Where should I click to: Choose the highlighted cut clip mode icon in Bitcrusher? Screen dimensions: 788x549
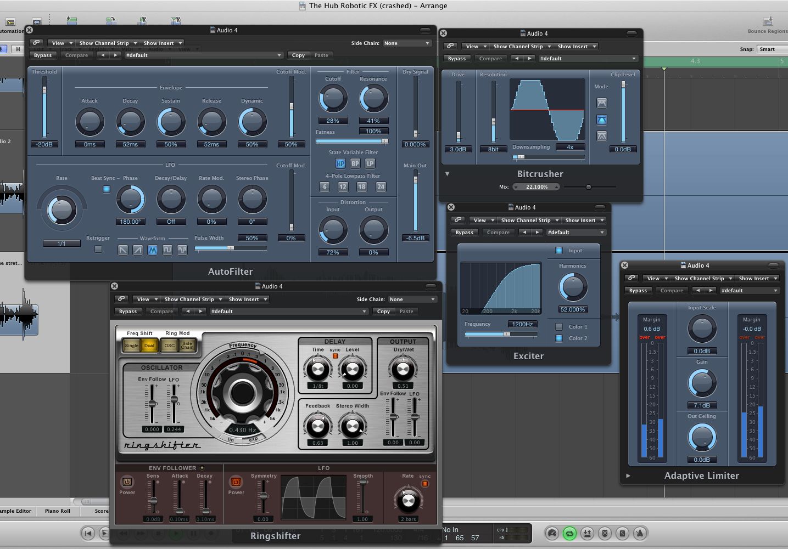[x=602, y=120]
